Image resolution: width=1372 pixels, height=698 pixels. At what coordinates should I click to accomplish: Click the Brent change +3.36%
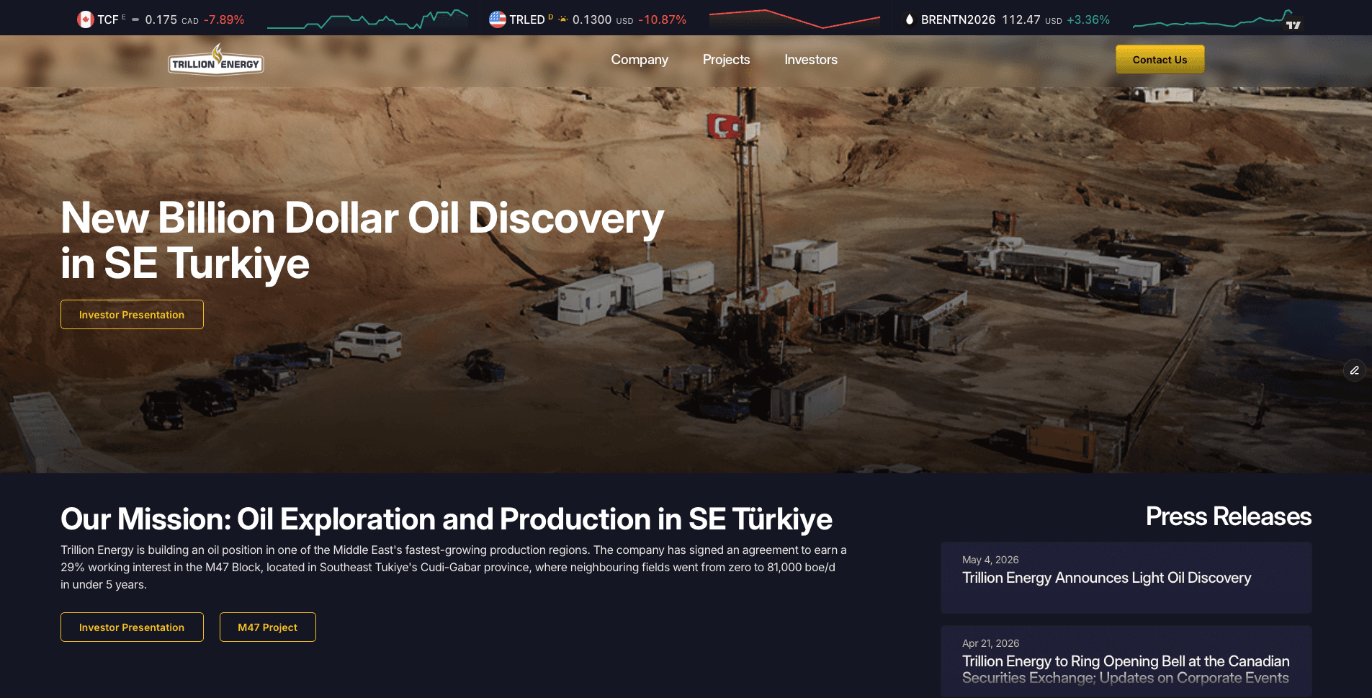(x=1088, y=19)
